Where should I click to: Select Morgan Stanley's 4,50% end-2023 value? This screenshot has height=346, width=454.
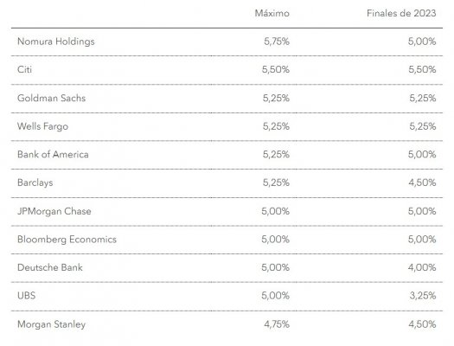click(x=422, y=324)
